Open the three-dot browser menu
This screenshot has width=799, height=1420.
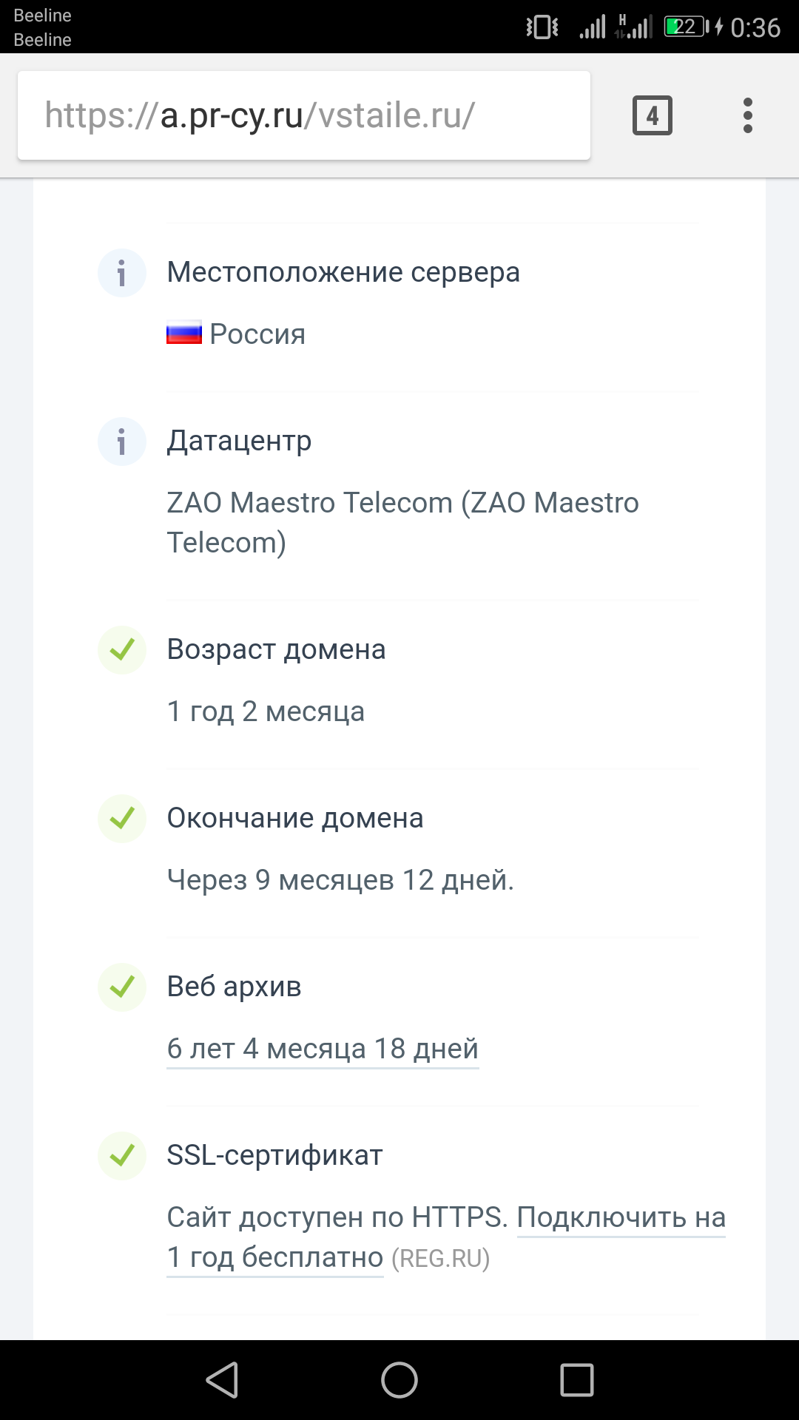747,115
